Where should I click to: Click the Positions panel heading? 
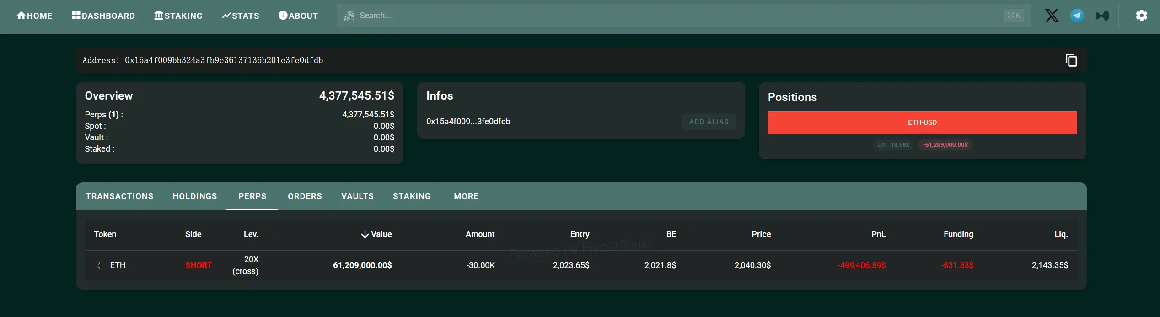pos(792,97)
